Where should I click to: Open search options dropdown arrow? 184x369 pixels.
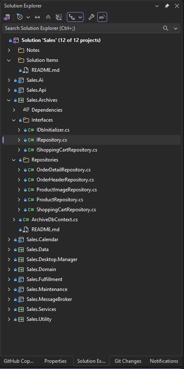click(x=176, y=28)
